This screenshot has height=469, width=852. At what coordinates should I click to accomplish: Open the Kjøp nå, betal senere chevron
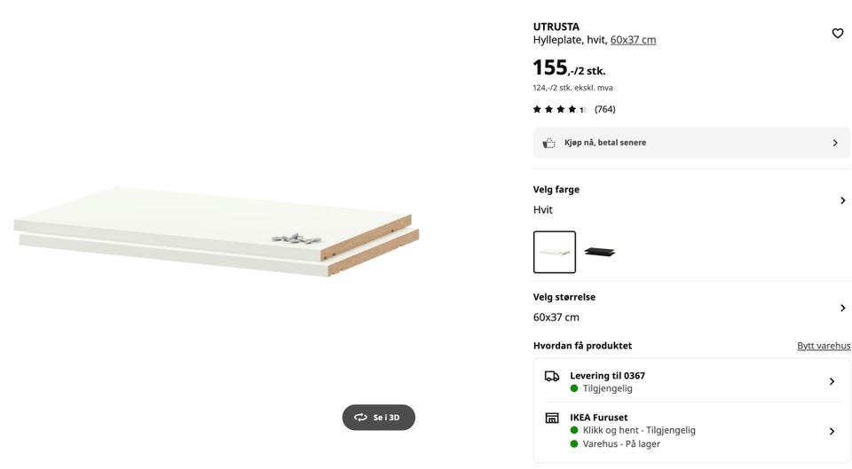[x=835, y=143]
